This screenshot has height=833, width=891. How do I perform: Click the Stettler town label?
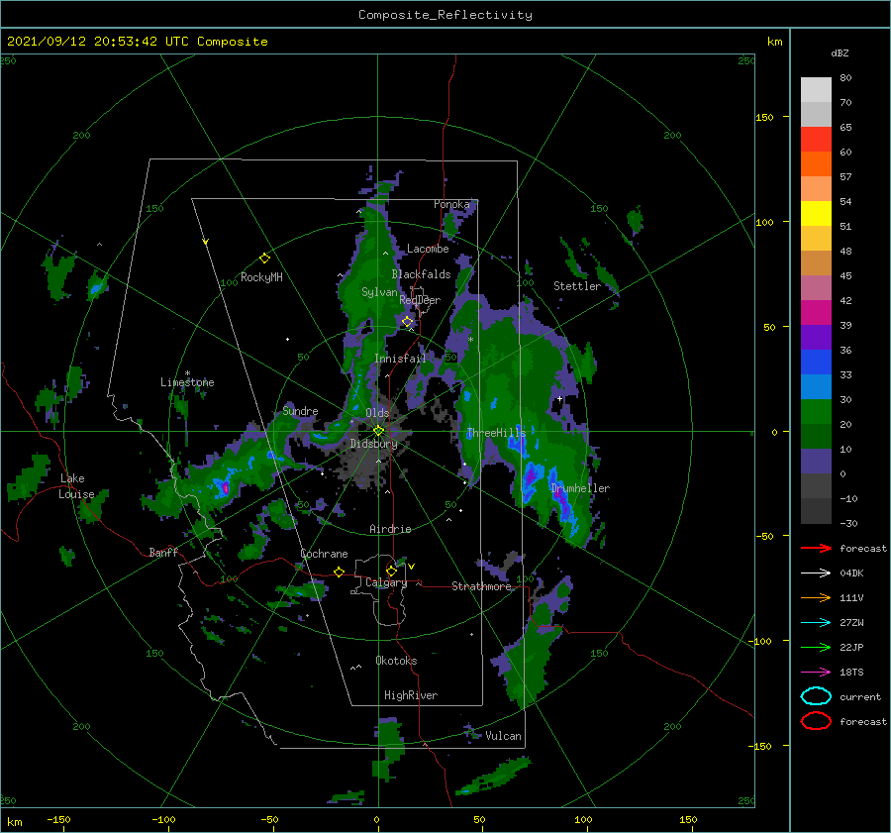[577, 286]
